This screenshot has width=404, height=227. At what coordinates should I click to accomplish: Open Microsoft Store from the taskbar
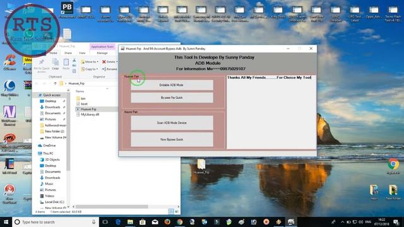click(x=143, y=222)
